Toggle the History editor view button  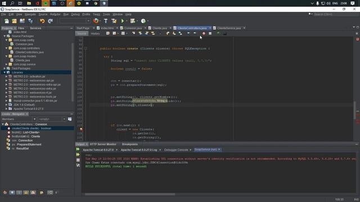pos(95,34)
